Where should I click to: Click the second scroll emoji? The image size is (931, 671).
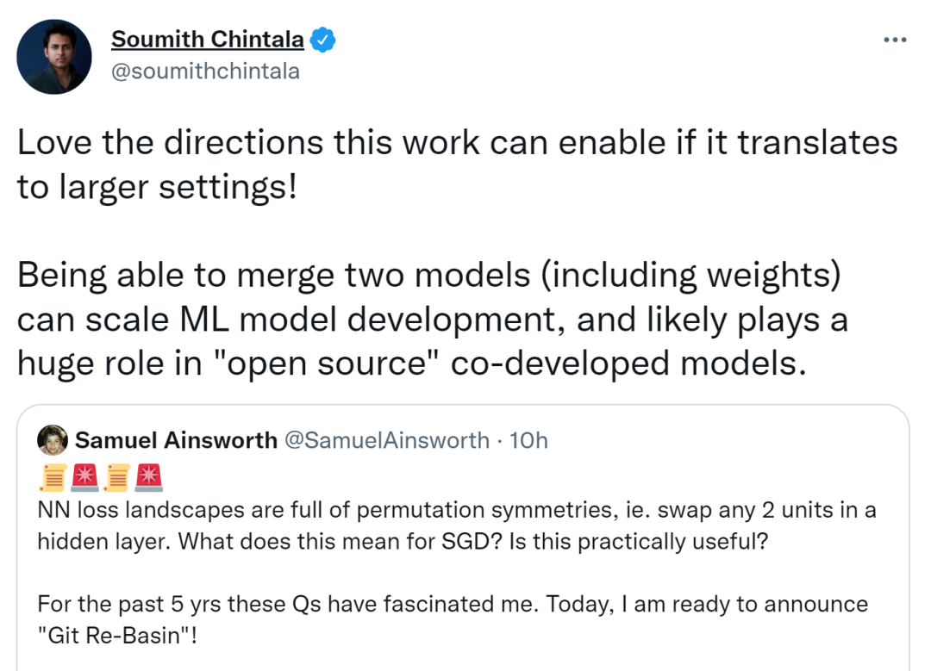pyautogui.click(x=116, y=476)
